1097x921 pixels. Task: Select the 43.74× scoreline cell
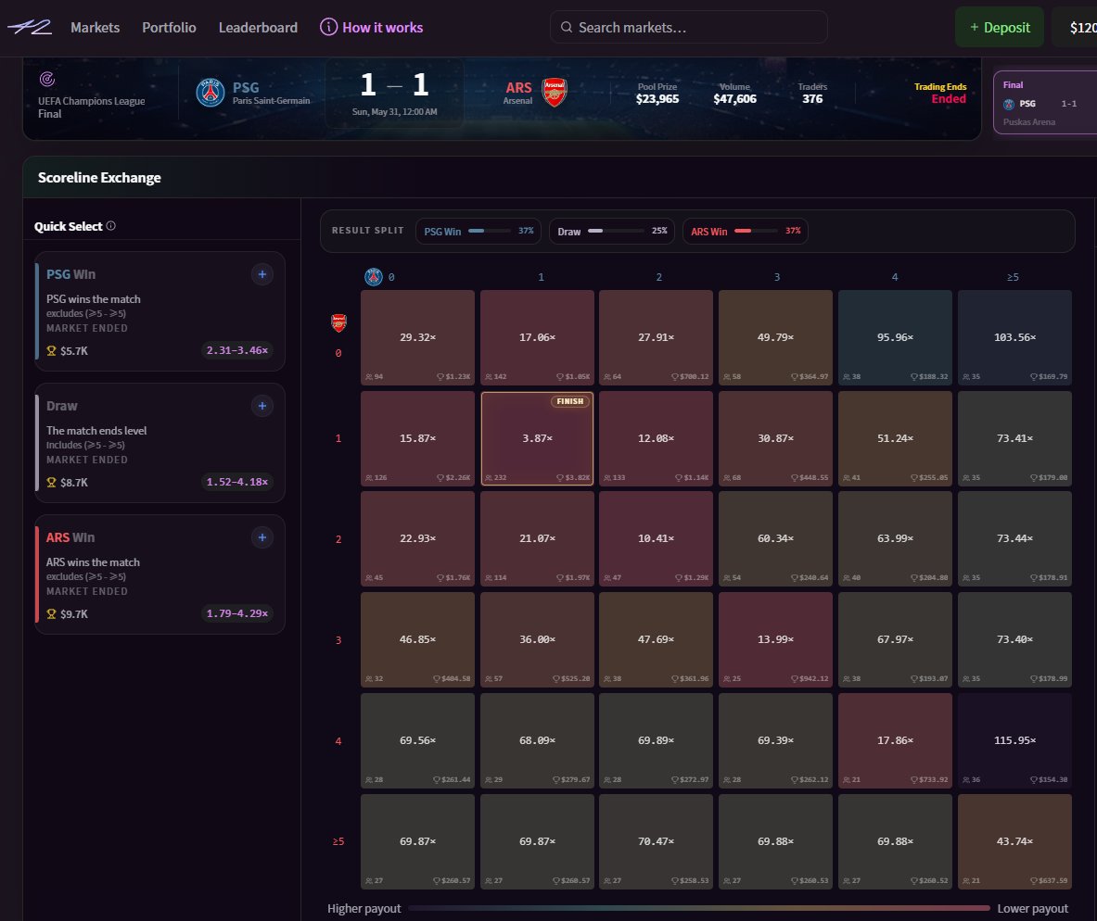1015,841
